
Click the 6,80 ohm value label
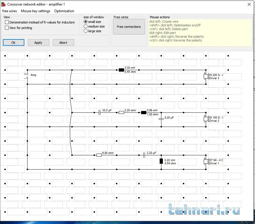point(108,153)
